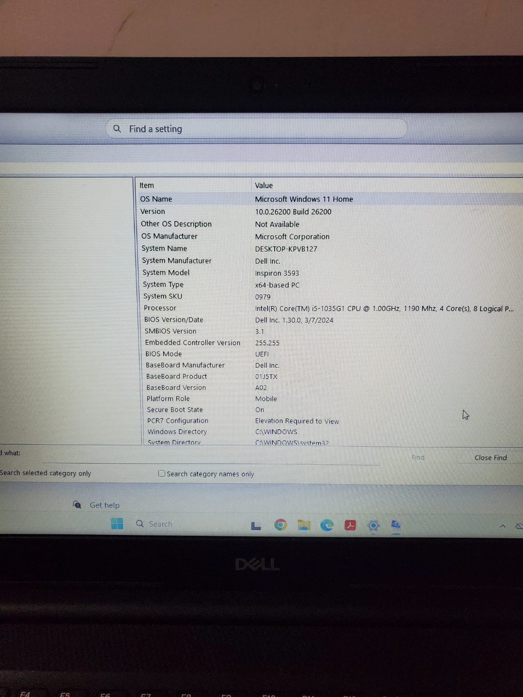Click the value DESKTOP-KPVB127
This screenshot has width=523, height=697.
click(x=286, y=249)
